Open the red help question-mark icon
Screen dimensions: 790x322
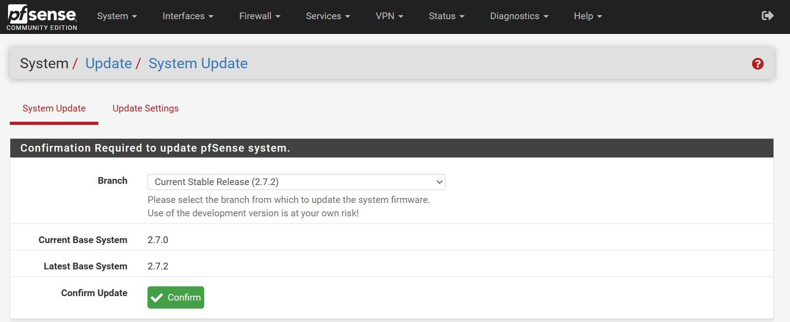pyautogui.click(x=757, y=64)
